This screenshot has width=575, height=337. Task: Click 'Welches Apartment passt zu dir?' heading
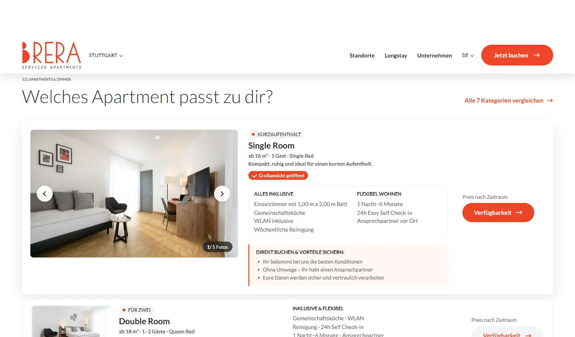coord(147,97)
